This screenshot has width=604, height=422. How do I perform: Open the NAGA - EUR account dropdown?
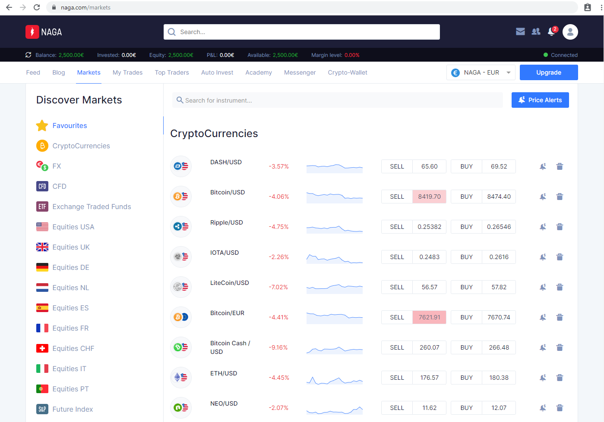(481, 72)
